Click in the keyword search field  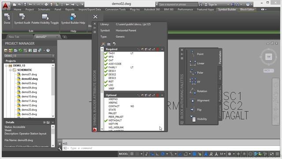(178, 4)
